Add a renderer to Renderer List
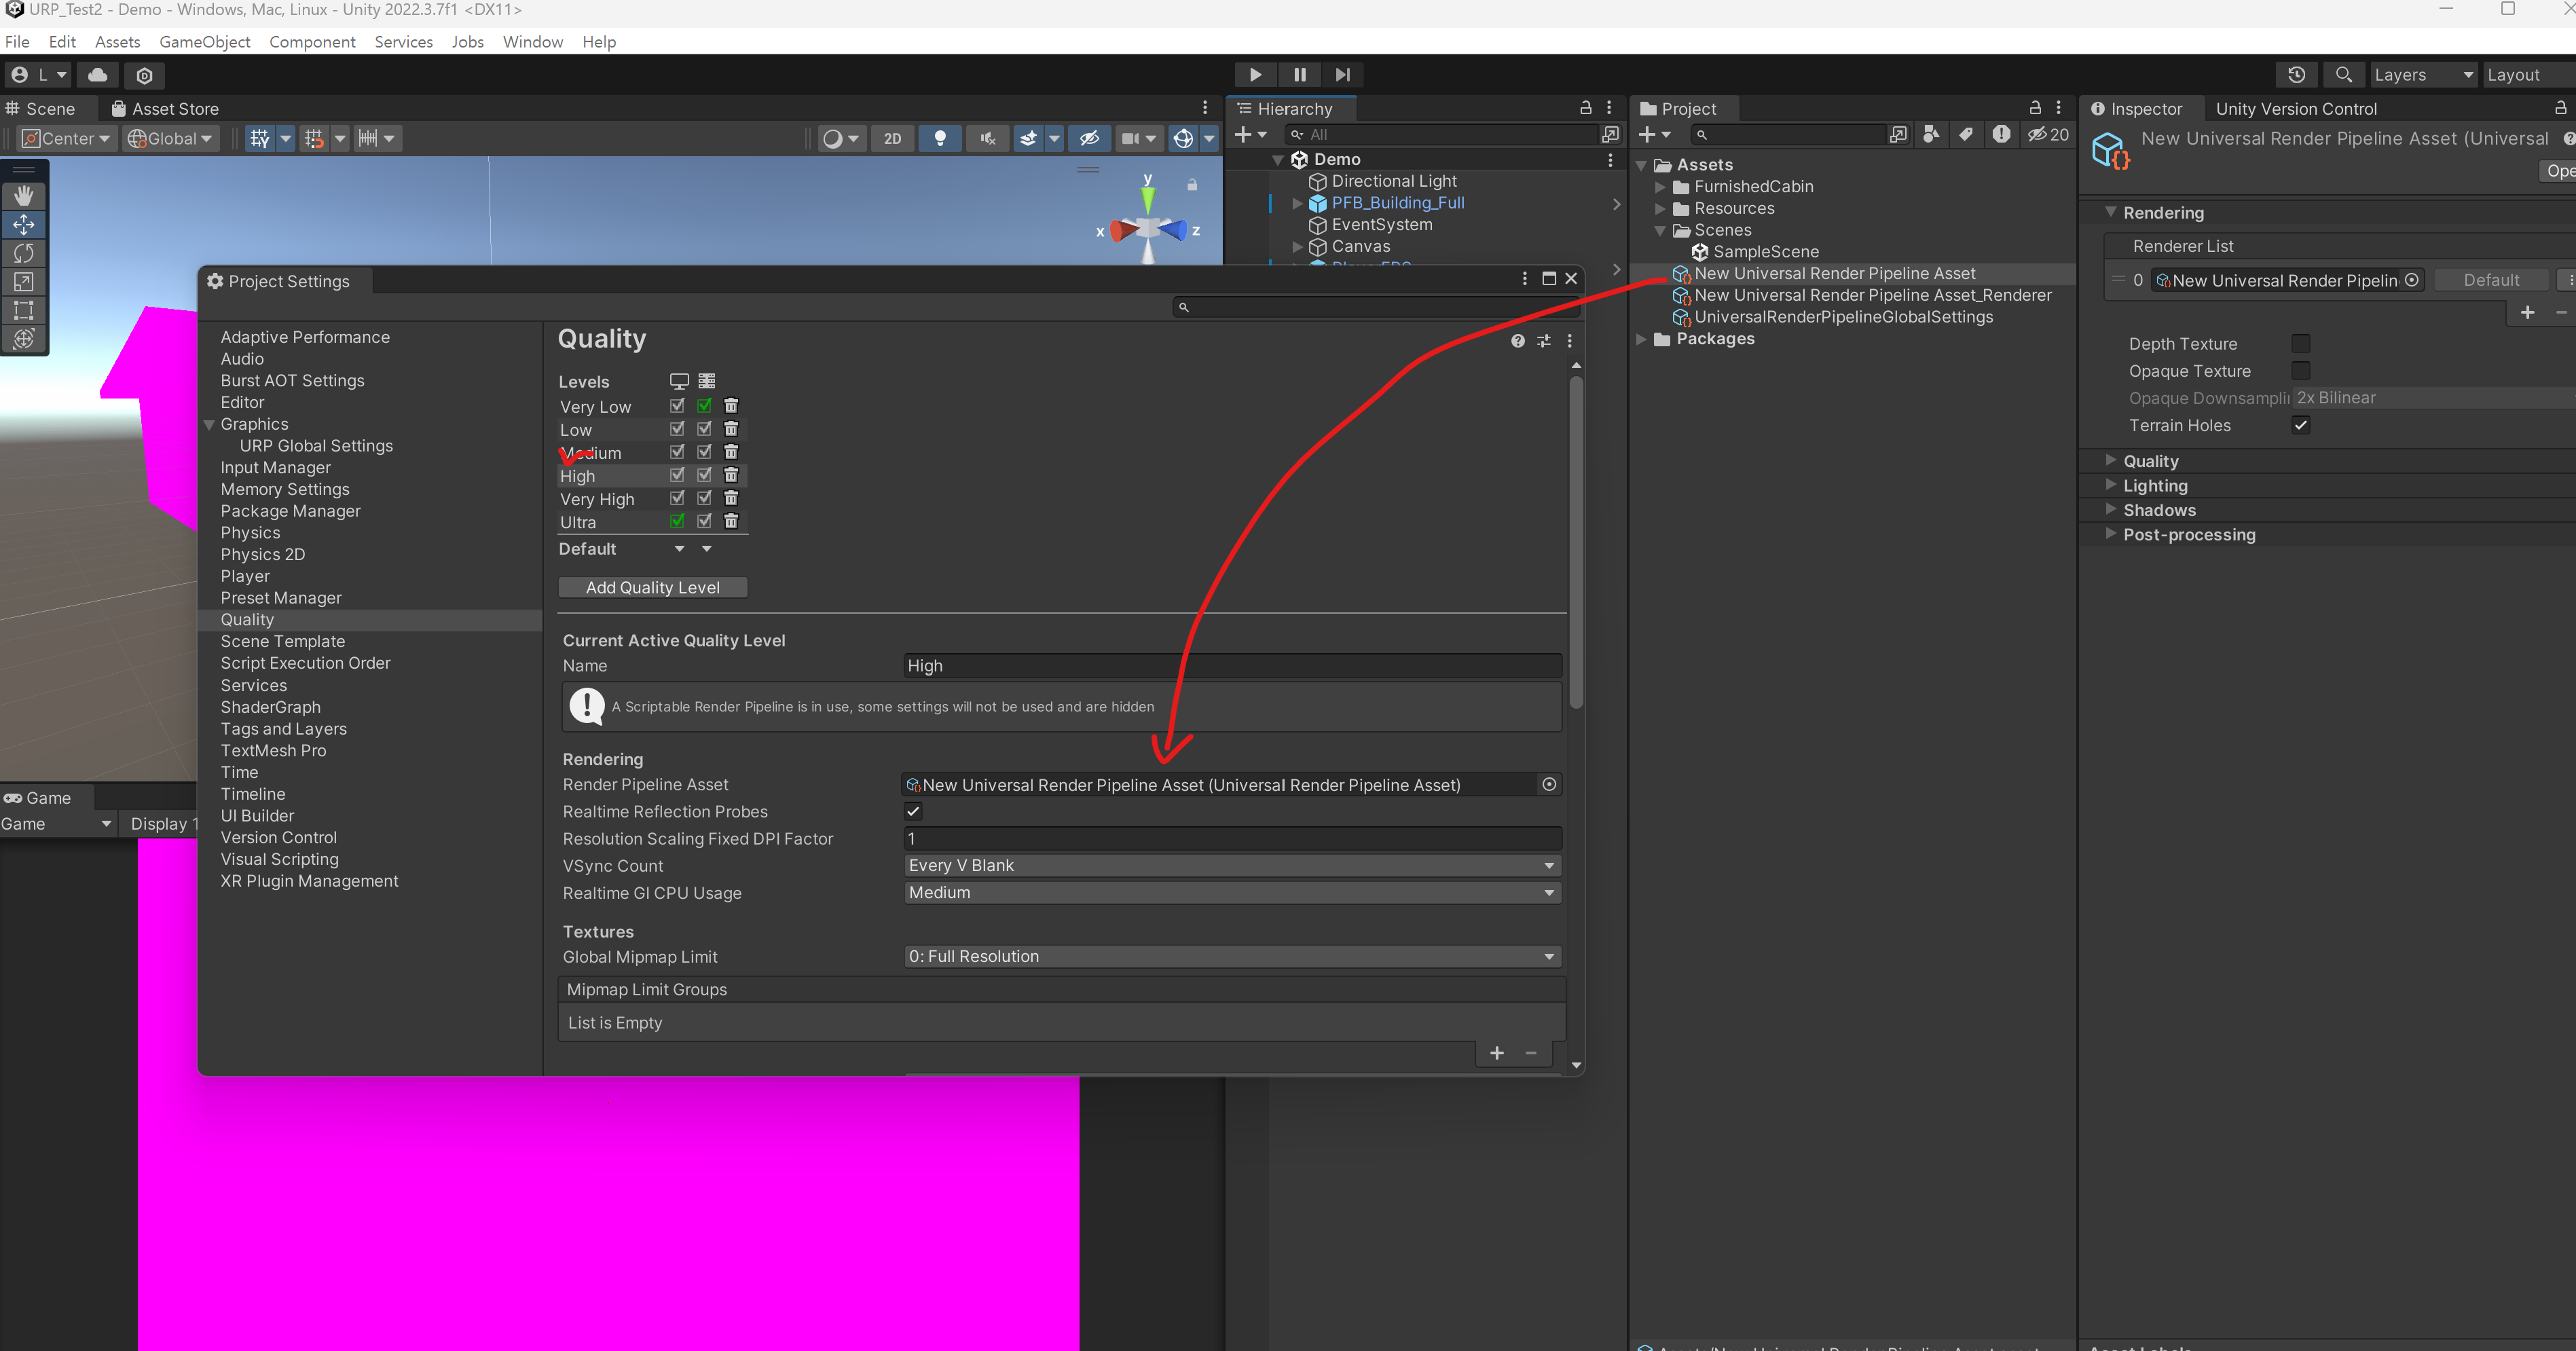Viewport: 2576px width, 1351px height. [x=2527, y=313]
